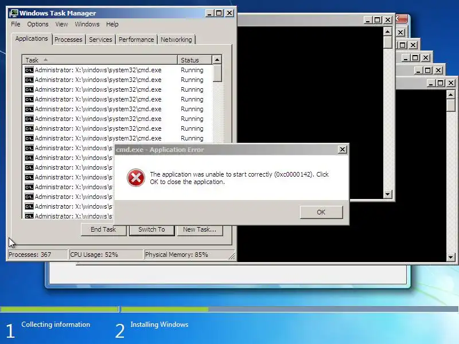Sort the list by the Task column header
Viewport: 459px width, 344px height.
99,60
